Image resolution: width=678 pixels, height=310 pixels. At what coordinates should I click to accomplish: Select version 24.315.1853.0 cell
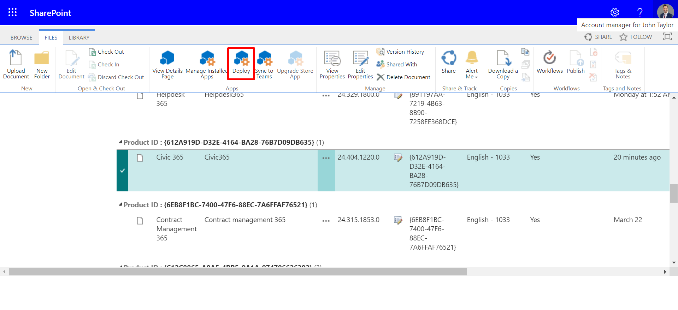tap(359, 220)
